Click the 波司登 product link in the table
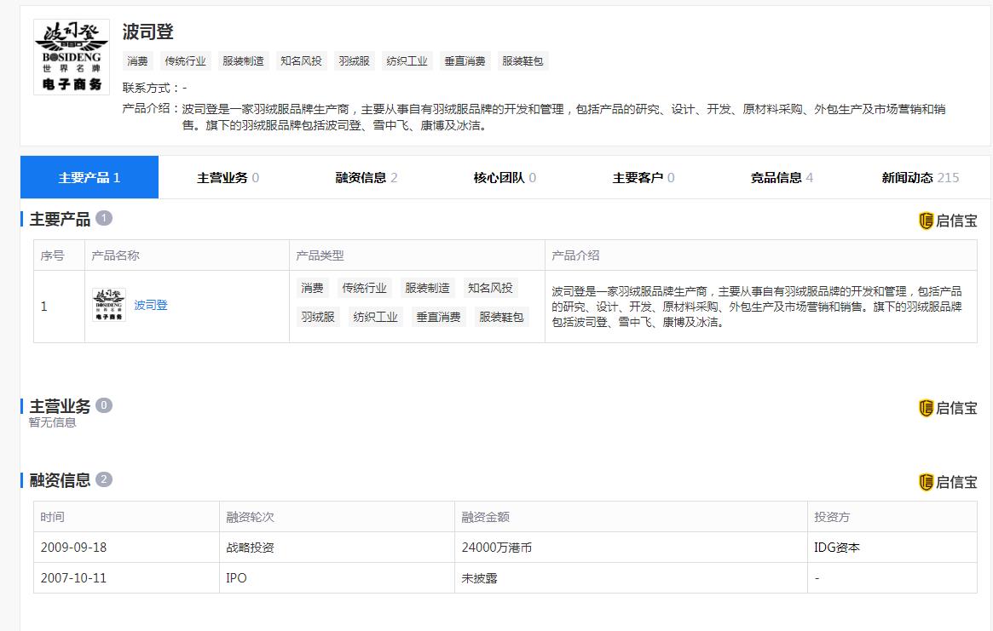993x631 pixels. (152, 307)
